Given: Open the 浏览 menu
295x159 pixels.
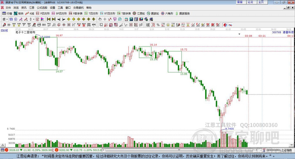Looking at the screenshot, I should (x=16, y=8).
